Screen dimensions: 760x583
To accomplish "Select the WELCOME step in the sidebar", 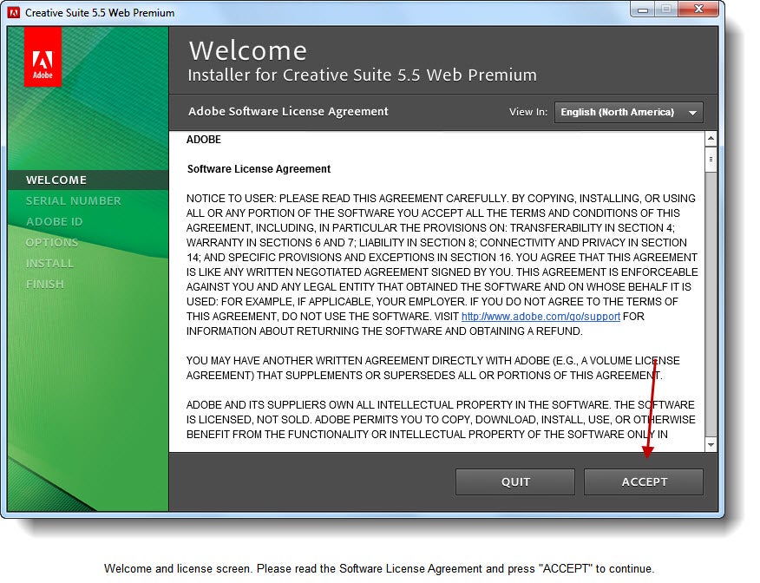I will (x=56, y=180).
